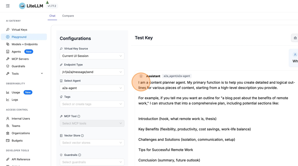
Task: Collapse the sidebar with the hamburger icon
Action: 8,6
